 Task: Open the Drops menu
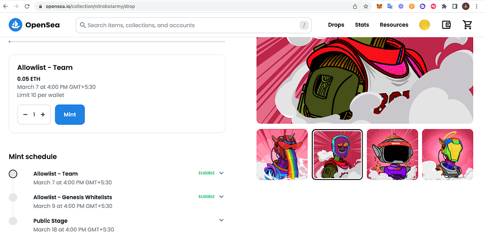[x=336, y=25]
